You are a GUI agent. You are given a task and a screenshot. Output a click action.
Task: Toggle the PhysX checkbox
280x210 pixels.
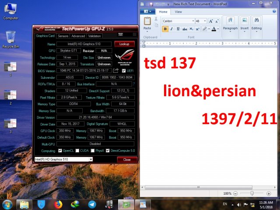tap(92, 150)
